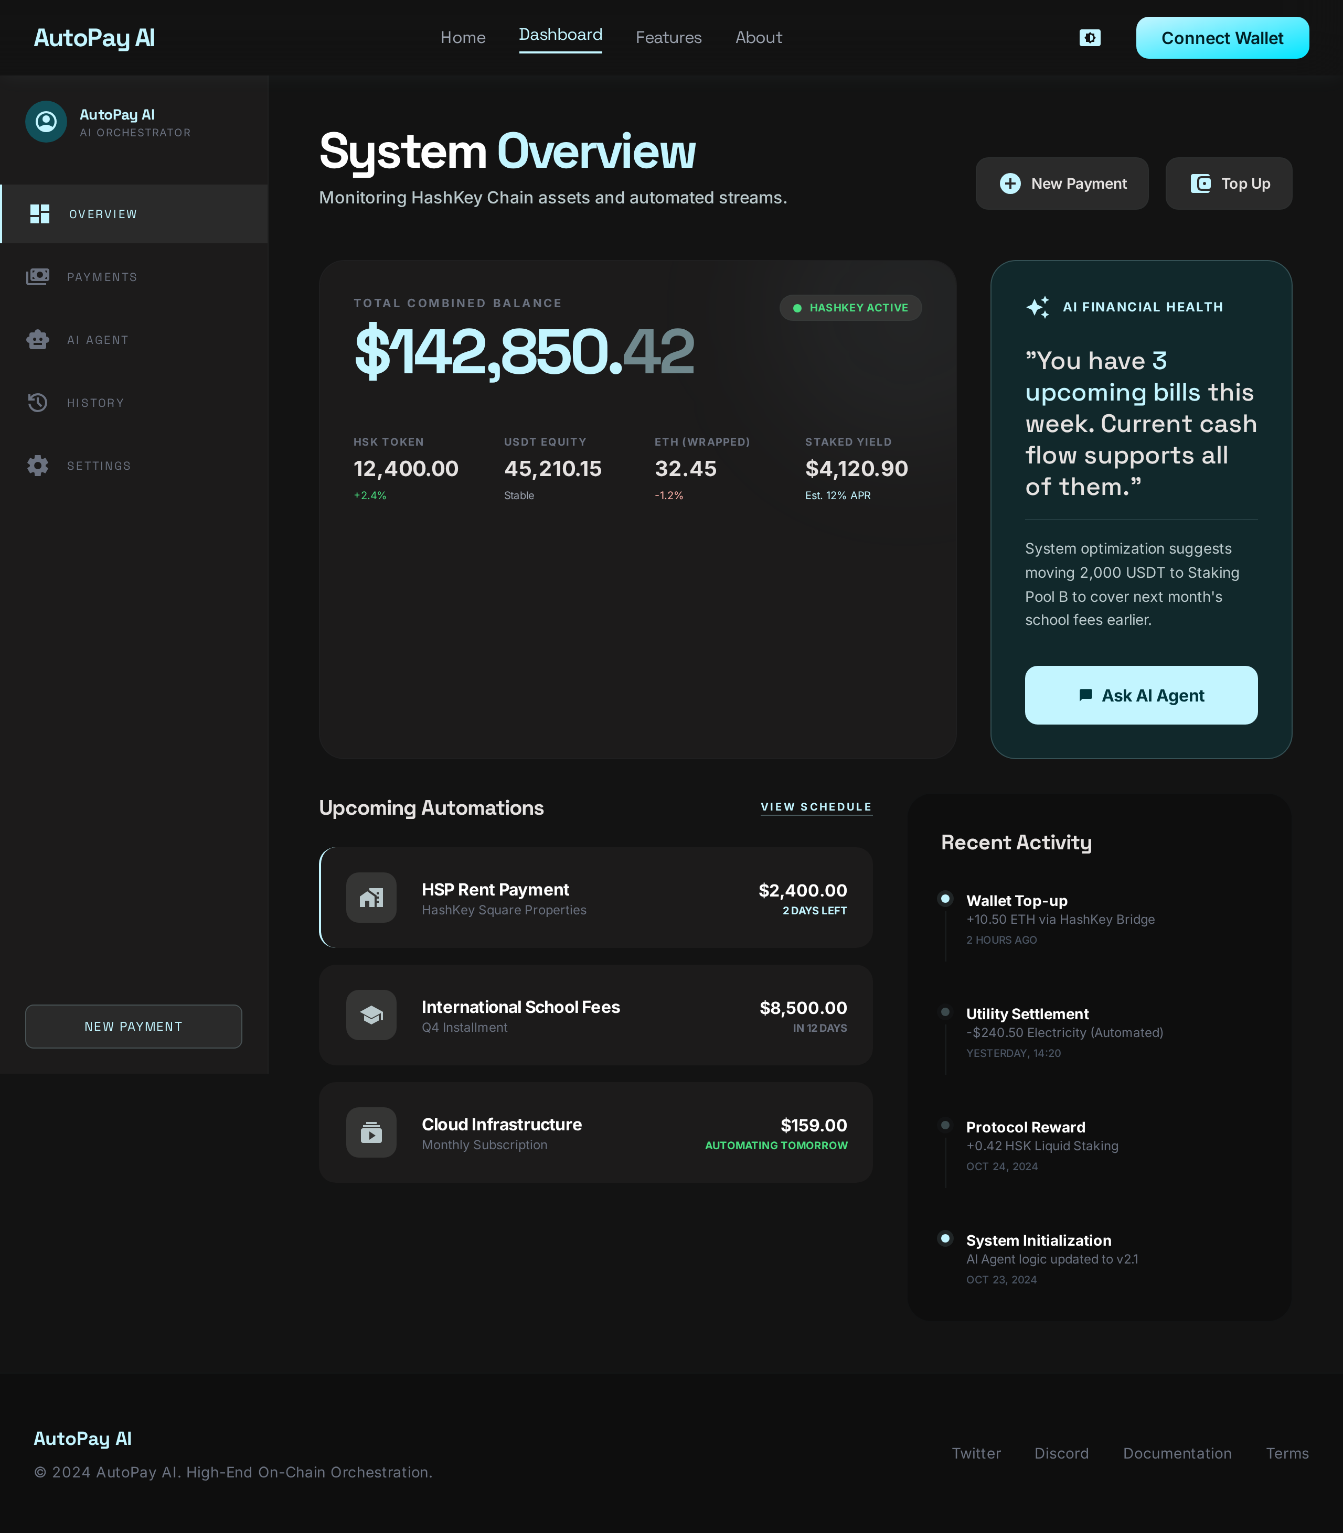Click the History clock icon
1343x1533 pixels.
coord(37,403)
